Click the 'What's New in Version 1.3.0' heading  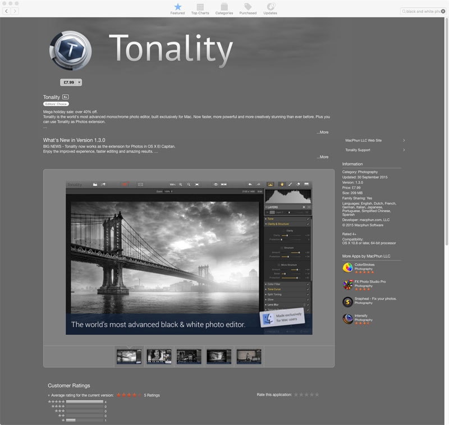pyautogui.click(x=74, y=140)
